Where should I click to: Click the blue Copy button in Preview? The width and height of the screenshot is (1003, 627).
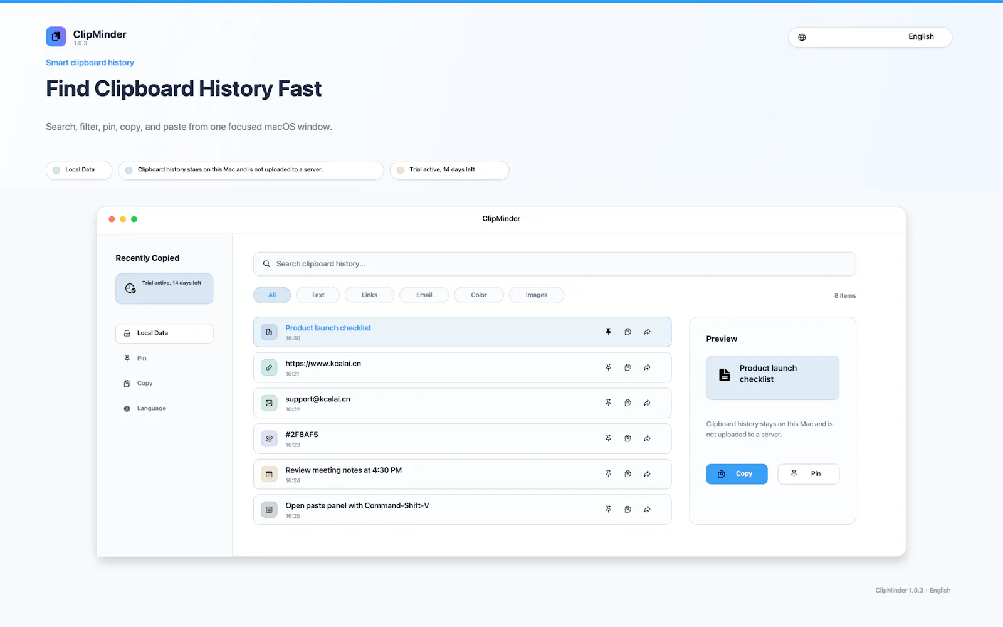[x=737, y=474]
